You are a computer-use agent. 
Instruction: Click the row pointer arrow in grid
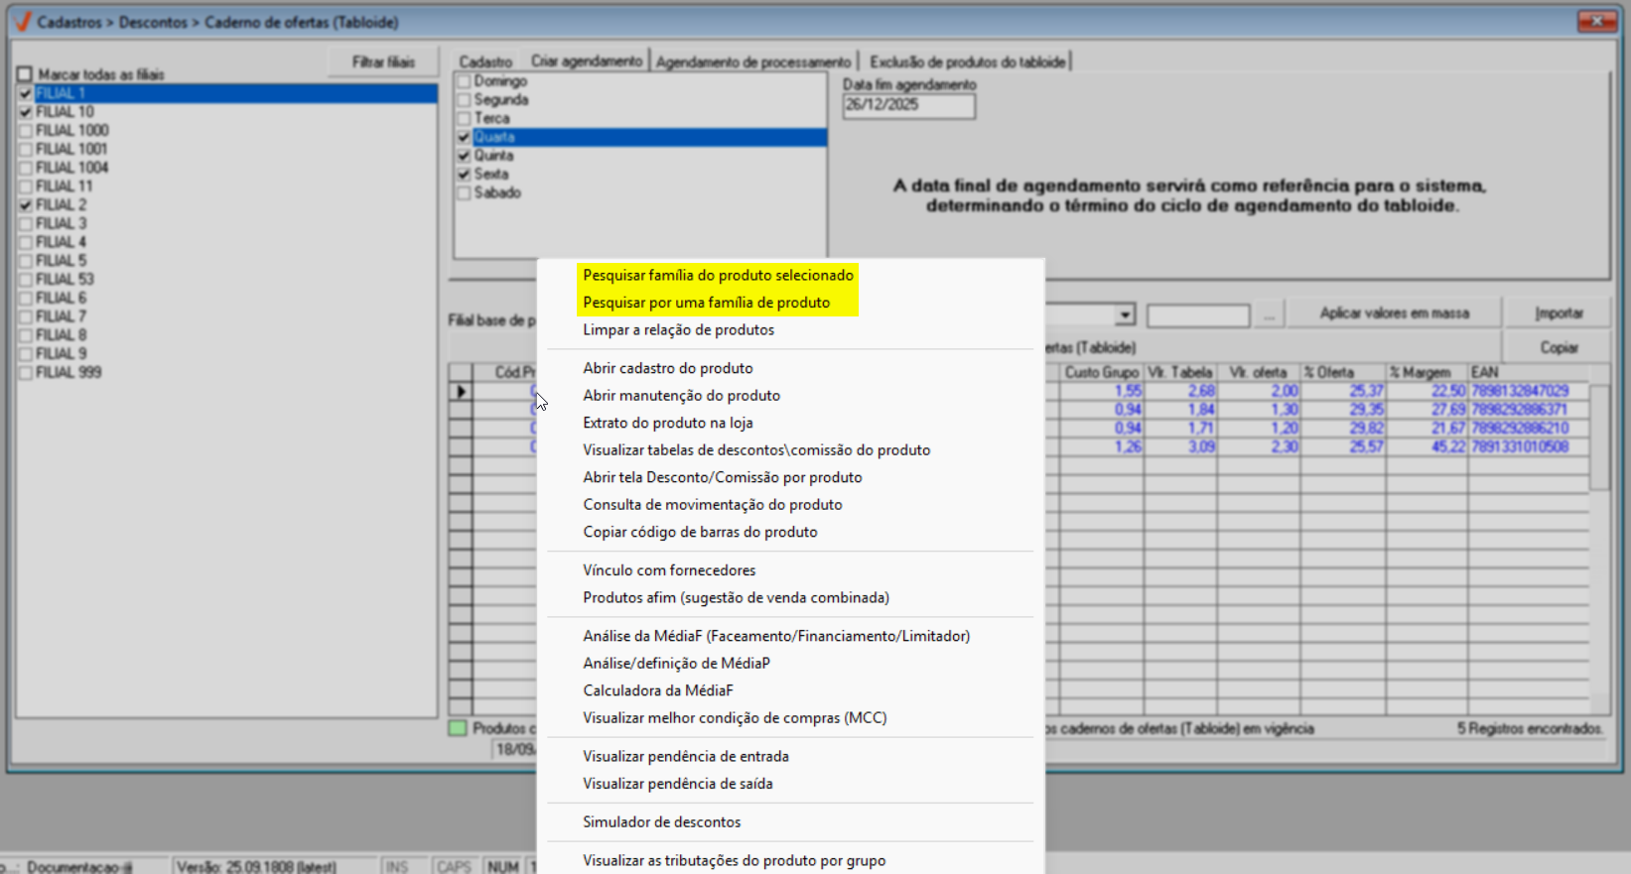pos(461,392)
